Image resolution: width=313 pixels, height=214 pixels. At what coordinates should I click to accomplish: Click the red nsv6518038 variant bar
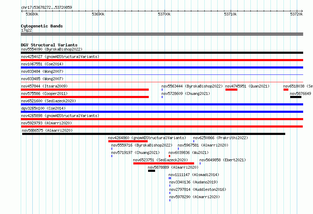click(x=286, y=90)
